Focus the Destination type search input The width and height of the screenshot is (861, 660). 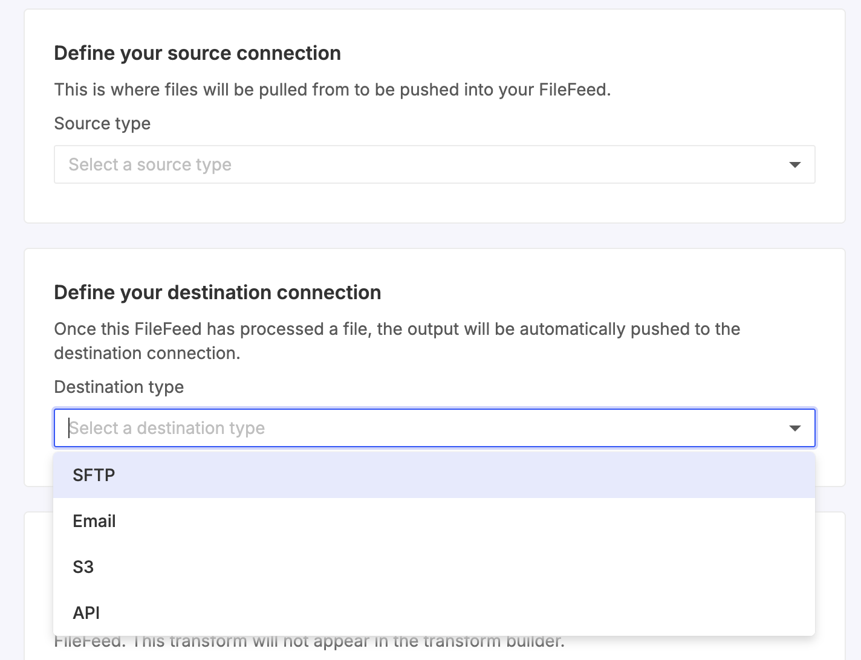[x=423, y=428]
